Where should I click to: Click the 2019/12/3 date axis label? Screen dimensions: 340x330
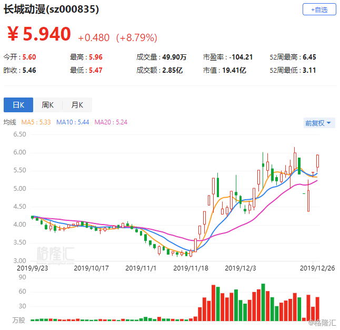[x=240, y=268]
